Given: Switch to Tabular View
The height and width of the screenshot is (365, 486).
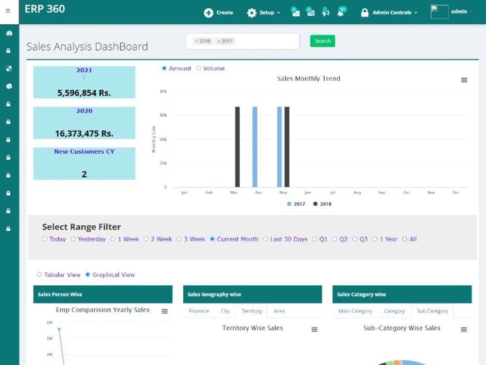Looking at the screenshot, I should point(39,274).
